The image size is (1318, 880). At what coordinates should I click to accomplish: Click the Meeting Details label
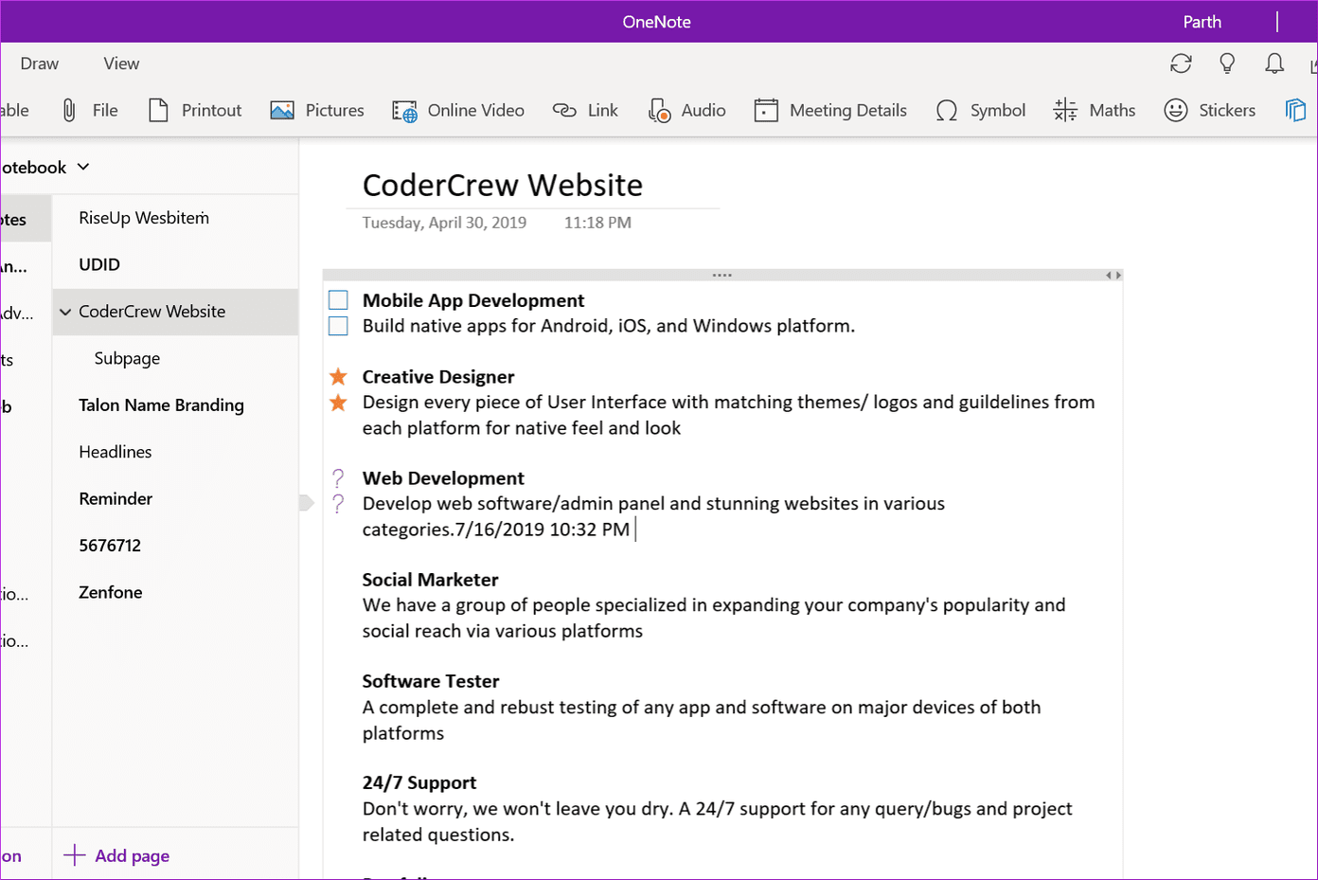tap(848, 111)
